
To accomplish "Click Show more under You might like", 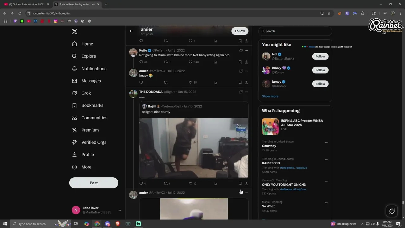I will [270, 96].
